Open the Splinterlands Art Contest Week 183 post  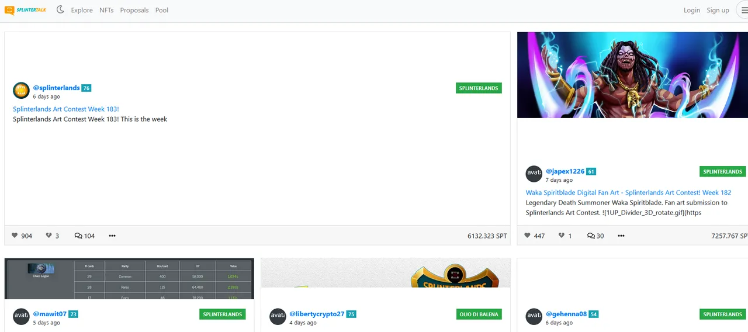pyautogui.click(x=66, y=109)
